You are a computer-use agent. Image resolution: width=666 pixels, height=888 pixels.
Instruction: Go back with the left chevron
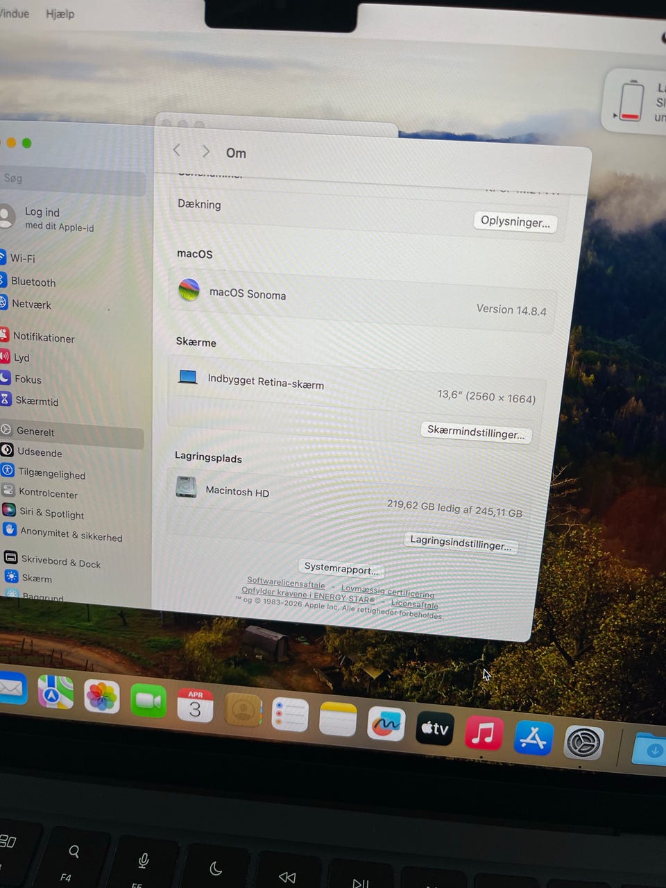coord(177,150)
